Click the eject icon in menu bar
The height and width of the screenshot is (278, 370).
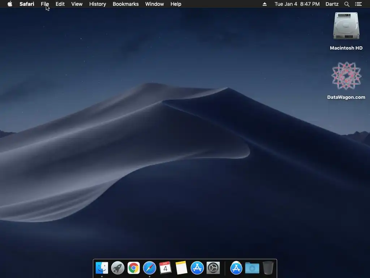click(x=264, y=4)
